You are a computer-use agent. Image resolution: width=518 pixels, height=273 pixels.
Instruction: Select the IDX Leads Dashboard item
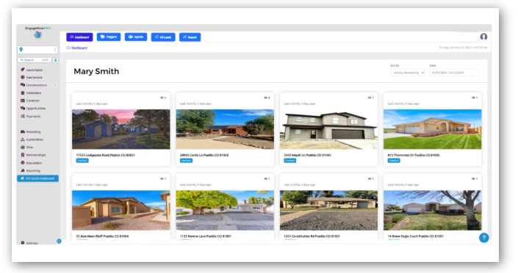tap(38, 178)
